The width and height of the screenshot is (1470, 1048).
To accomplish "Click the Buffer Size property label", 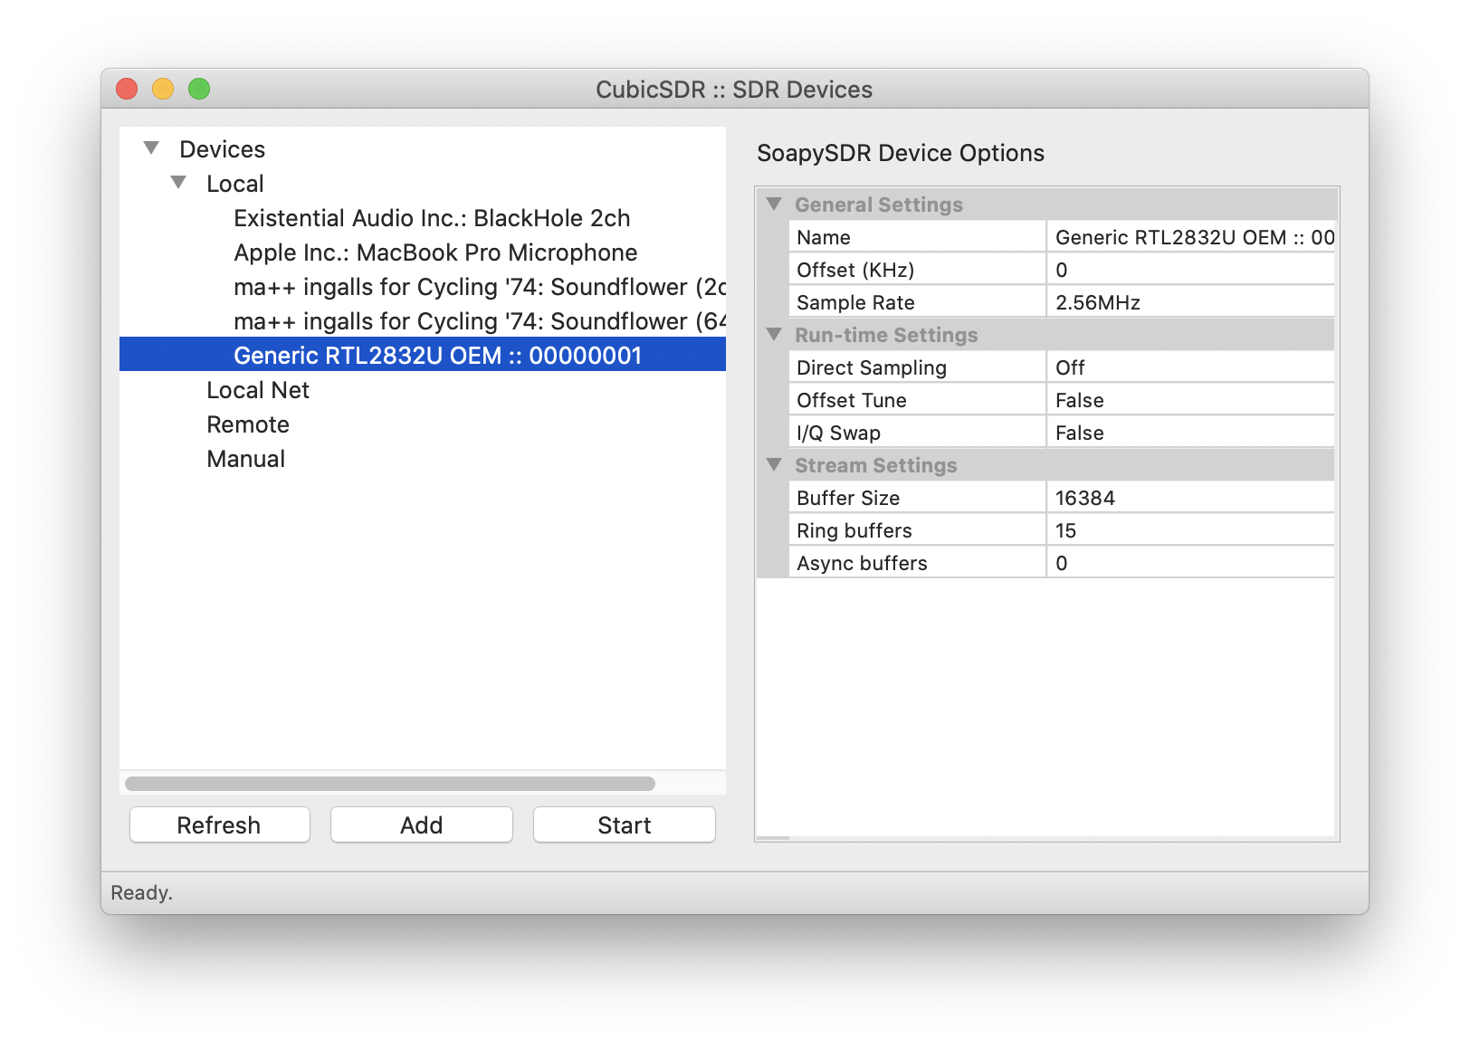I will (848, 498).
